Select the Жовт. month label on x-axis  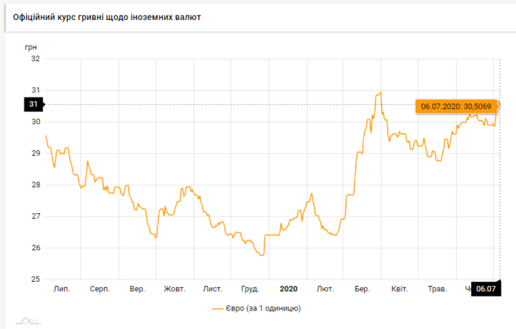[x=174, y=288]
